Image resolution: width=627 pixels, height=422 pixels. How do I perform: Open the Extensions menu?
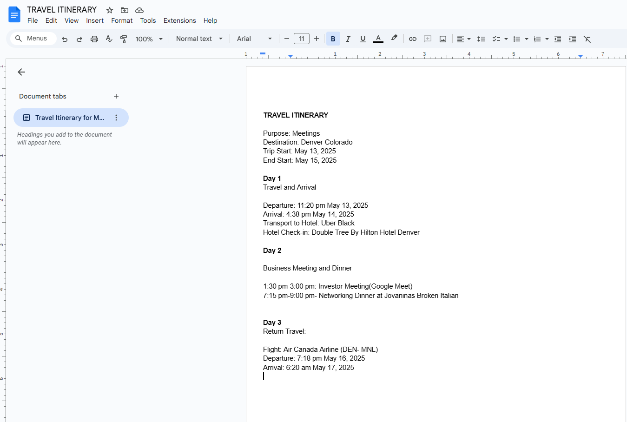[x=180, y=20]
